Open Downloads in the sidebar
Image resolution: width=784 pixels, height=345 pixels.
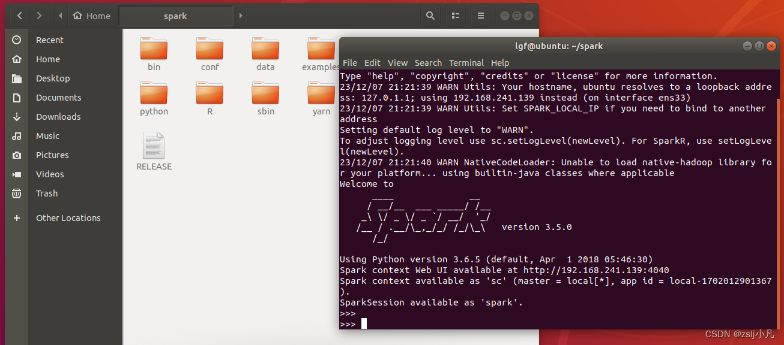pyautogui.click(x=58, y=117)
